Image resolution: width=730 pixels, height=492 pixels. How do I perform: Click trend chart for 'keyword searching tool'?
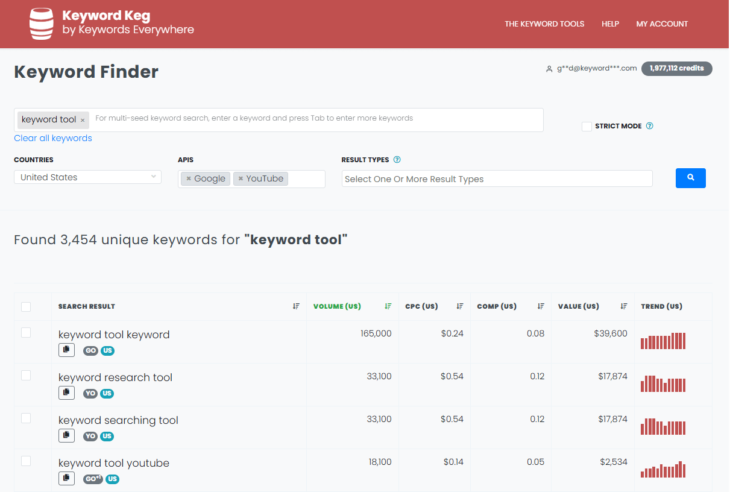pyautogui.click(x=663, y=426)
